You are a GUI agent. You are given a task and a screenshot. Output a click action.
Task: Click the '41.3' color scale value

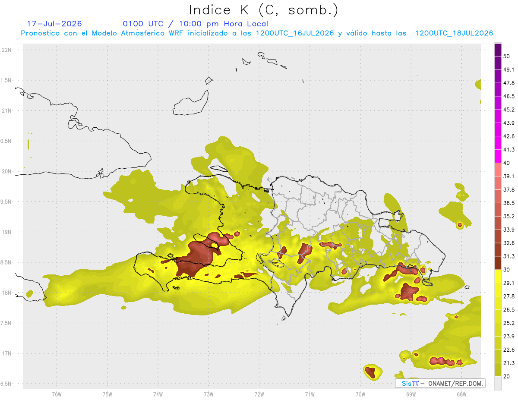[x=509, y=150]
